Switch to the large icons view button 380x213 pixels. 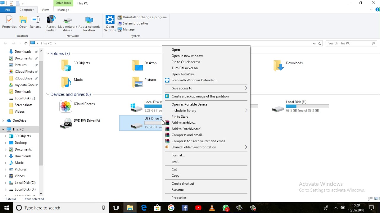[x=377, y=199]
